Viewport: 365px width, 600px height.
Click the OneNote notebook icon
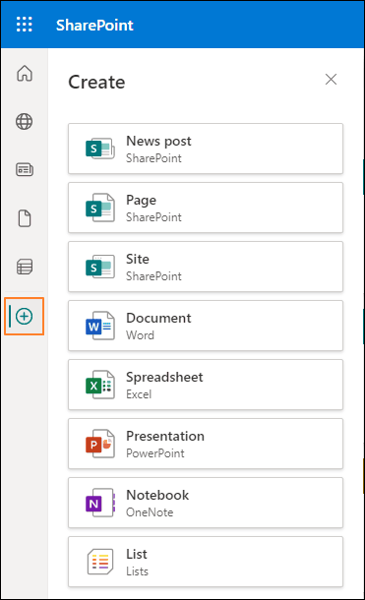click(x=100, y=503)
